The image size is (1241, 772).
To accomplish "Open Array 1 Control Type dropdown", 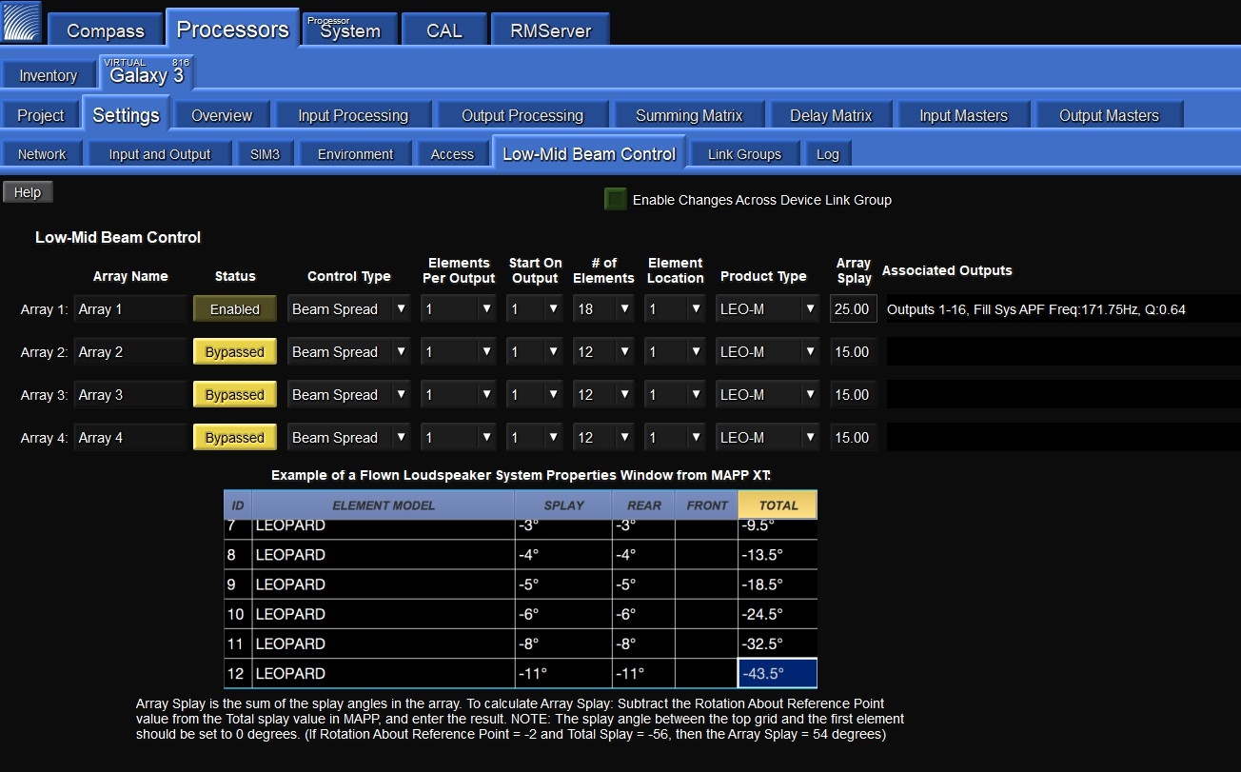I will [348, 309].
